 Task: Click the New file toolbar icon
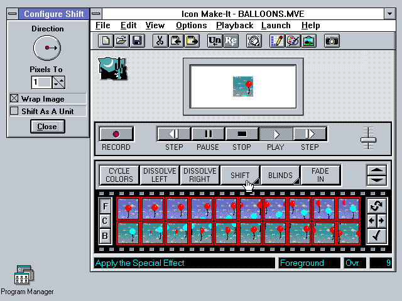106,41
